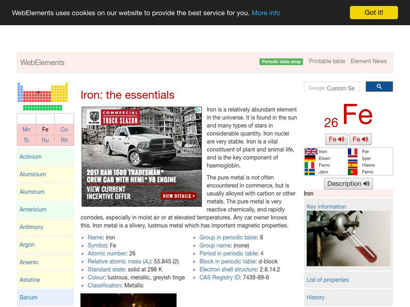This screenshot has width=410, height=307.
Task: Follow the Standard state link
Action: click(x=107, y=270)
